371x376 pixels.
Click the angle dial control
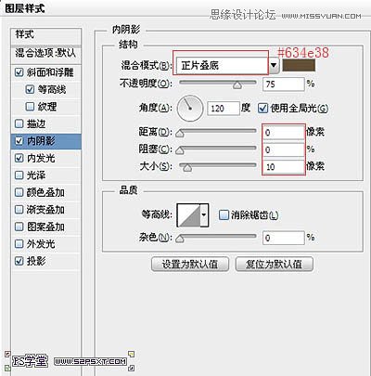pos(190,109)
